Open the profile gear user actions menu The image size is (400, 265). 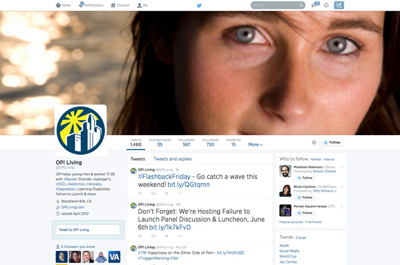(313, 142)
